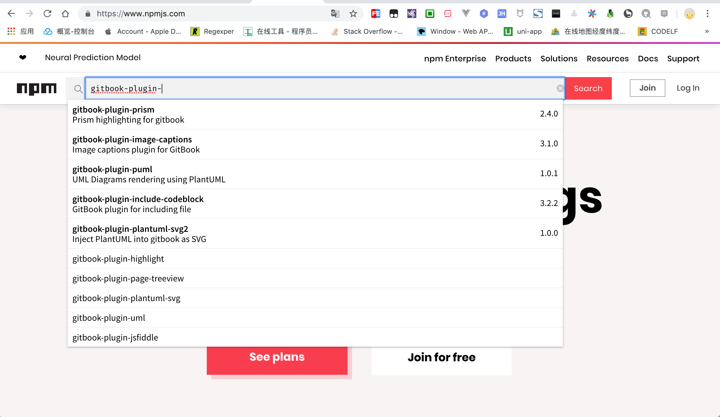Click the React extension icon
This screenshot has height=417, width=720.
[x=484, y=14]
